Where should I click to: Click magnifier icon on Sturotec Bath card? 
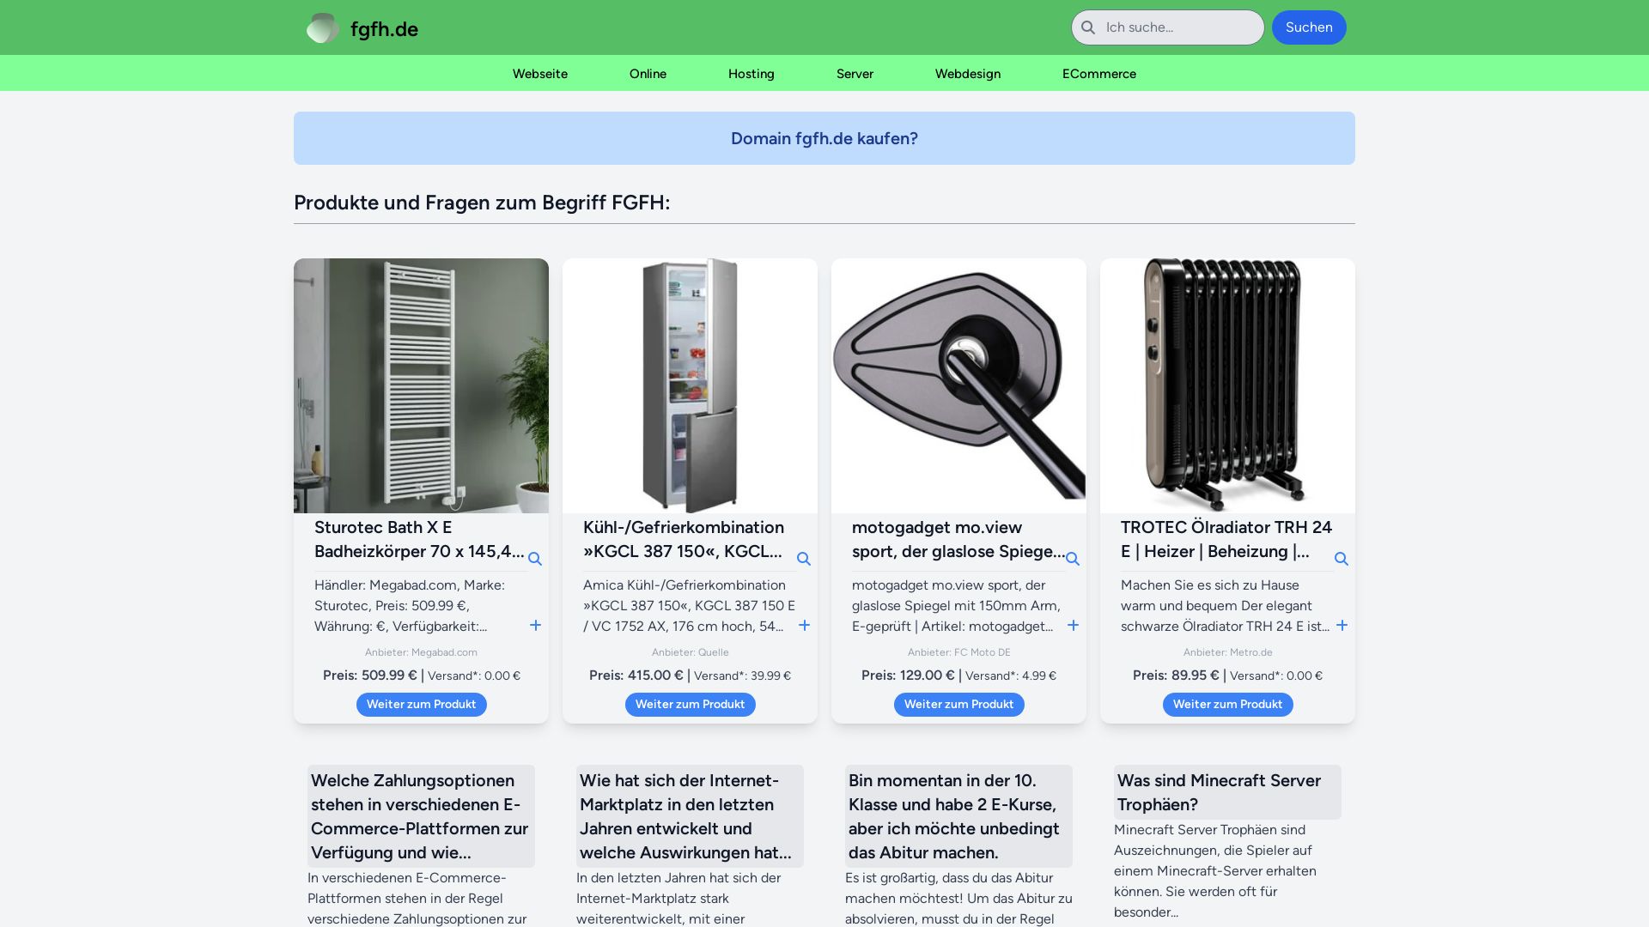[x=535, y=559]
